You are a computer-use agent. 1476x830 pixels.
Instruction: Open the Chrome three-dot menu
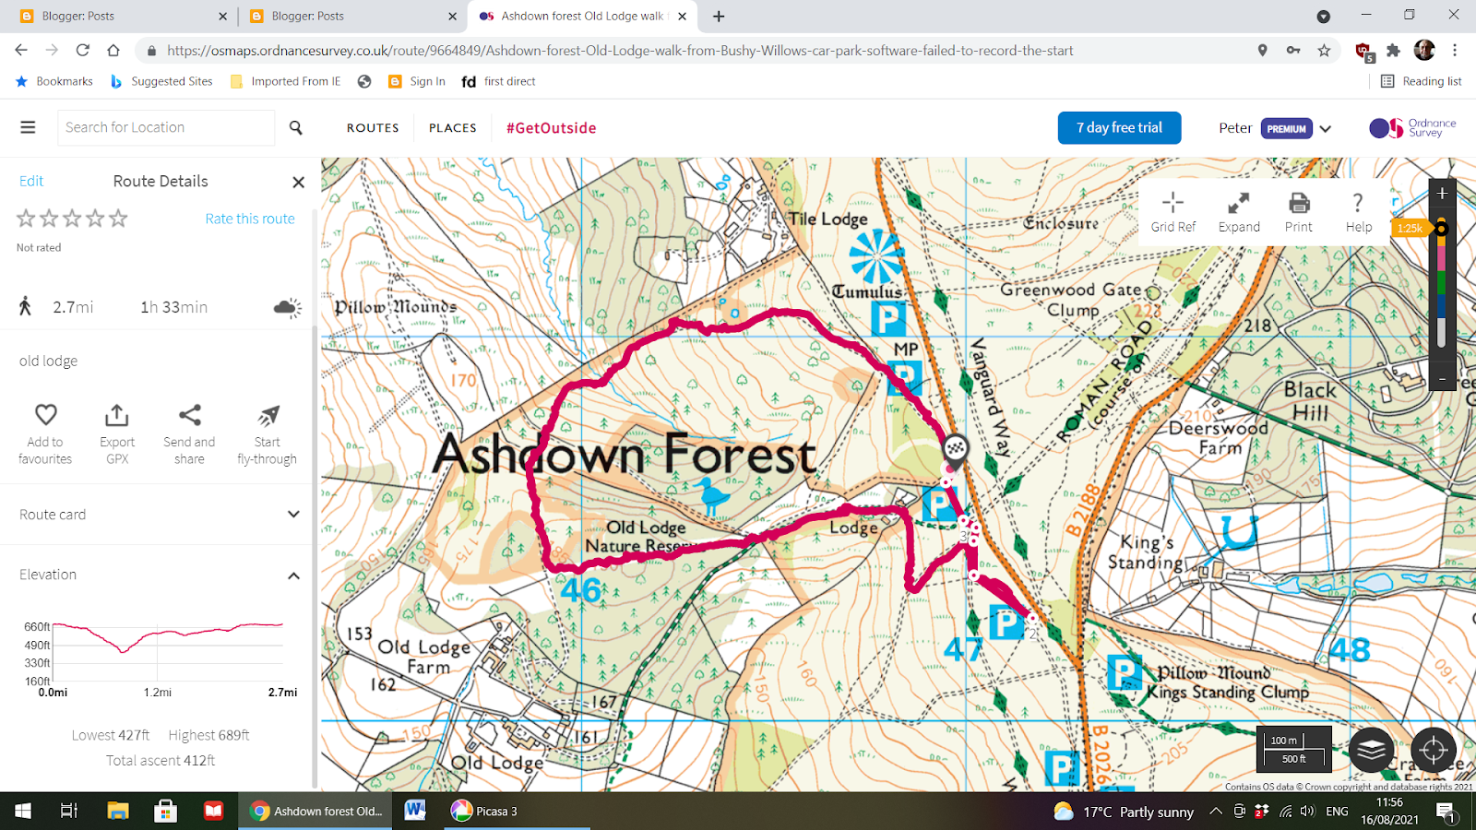1455,51
